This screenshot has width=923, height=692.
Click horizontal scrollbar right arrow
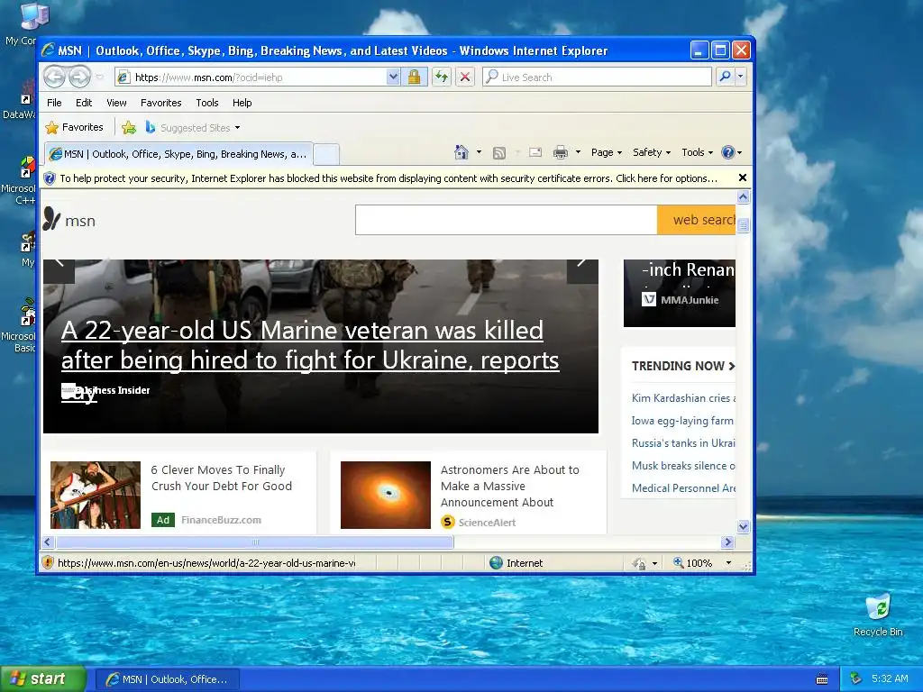(727, 542)
